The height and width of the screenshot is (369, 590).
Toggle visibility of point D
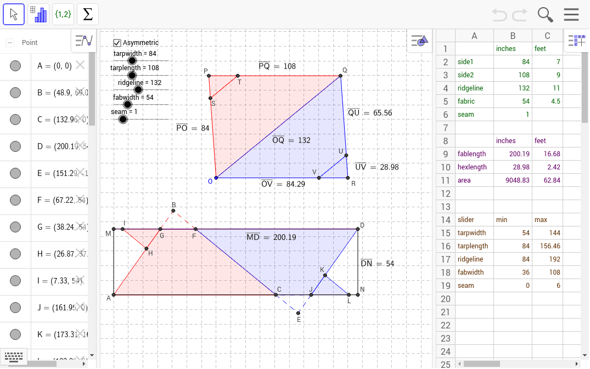pos(15,146)
